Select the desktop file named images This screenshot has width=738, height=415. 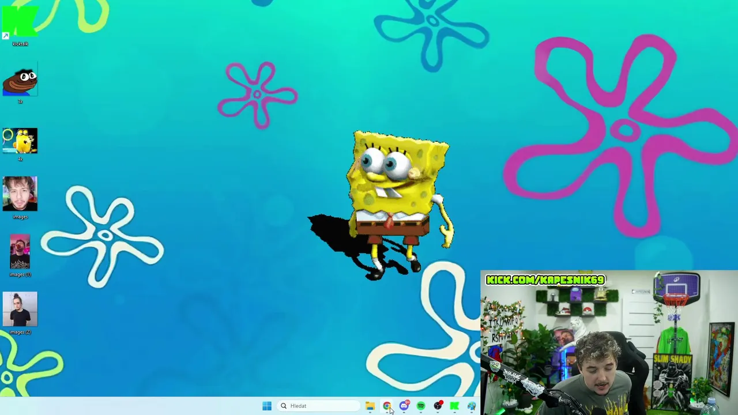click(x=20, y=198)
